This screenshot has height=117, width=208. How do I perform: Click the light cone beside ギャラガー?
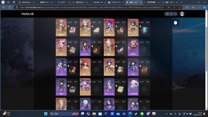[x=96, y=50]
